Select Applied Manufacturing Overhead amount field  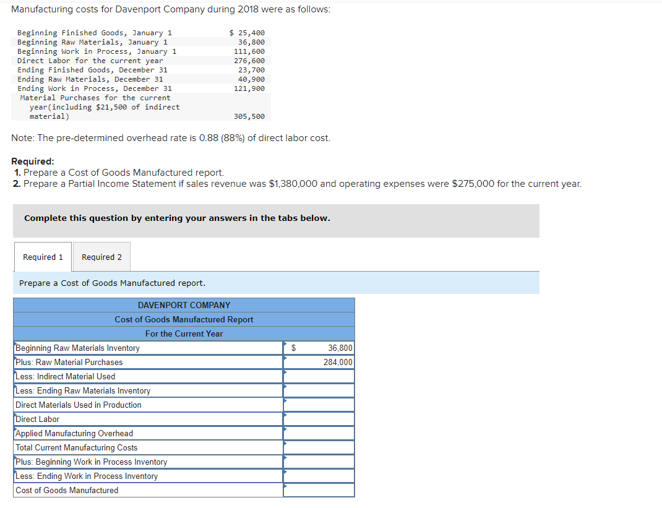coord(319,433)
